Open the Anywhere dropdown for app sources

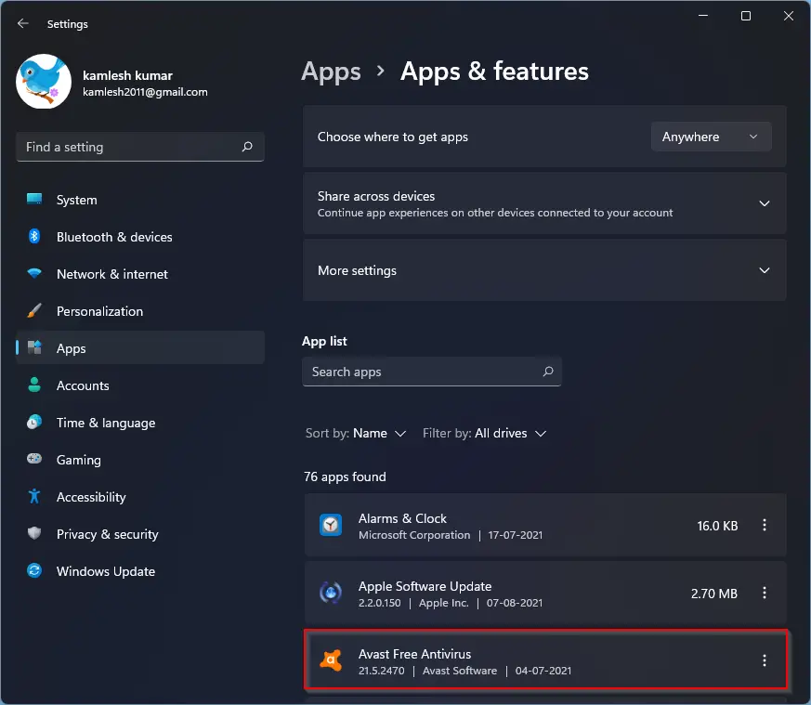pos(712,137)
